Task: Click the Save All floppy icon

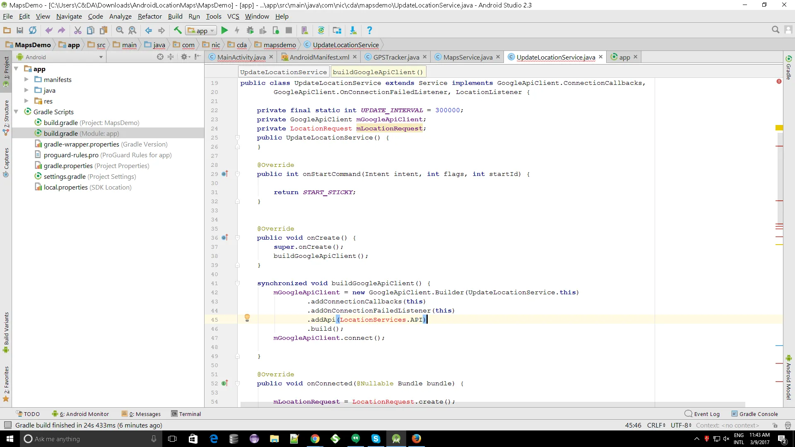Action: [19, 30]
